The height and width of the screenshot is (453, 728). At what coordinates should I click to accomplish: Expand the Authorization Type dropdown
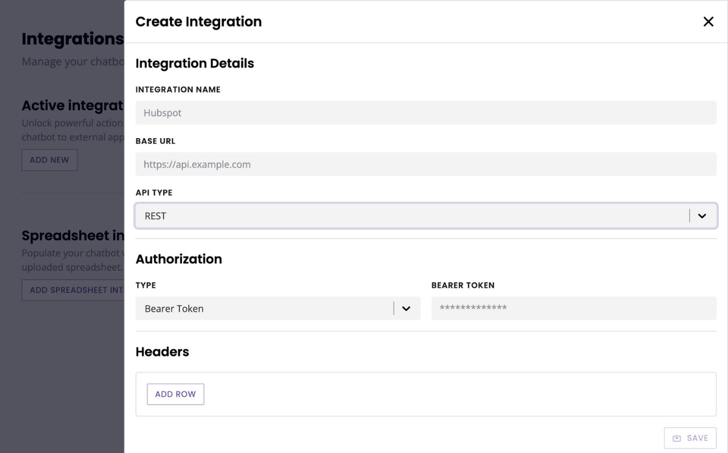click(x=278, y=308)
